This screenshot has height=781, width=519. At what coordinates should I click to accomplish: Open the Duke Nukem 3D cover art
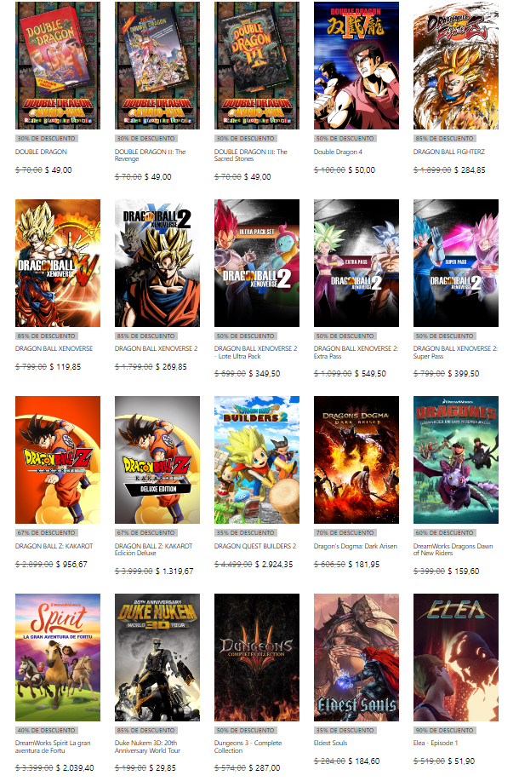157,657
